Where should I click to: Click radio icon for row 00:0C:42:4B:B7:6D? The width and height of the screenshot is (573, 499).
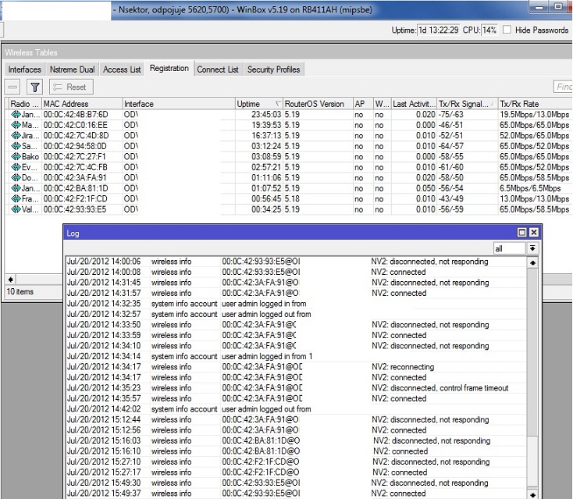point(16,115)
